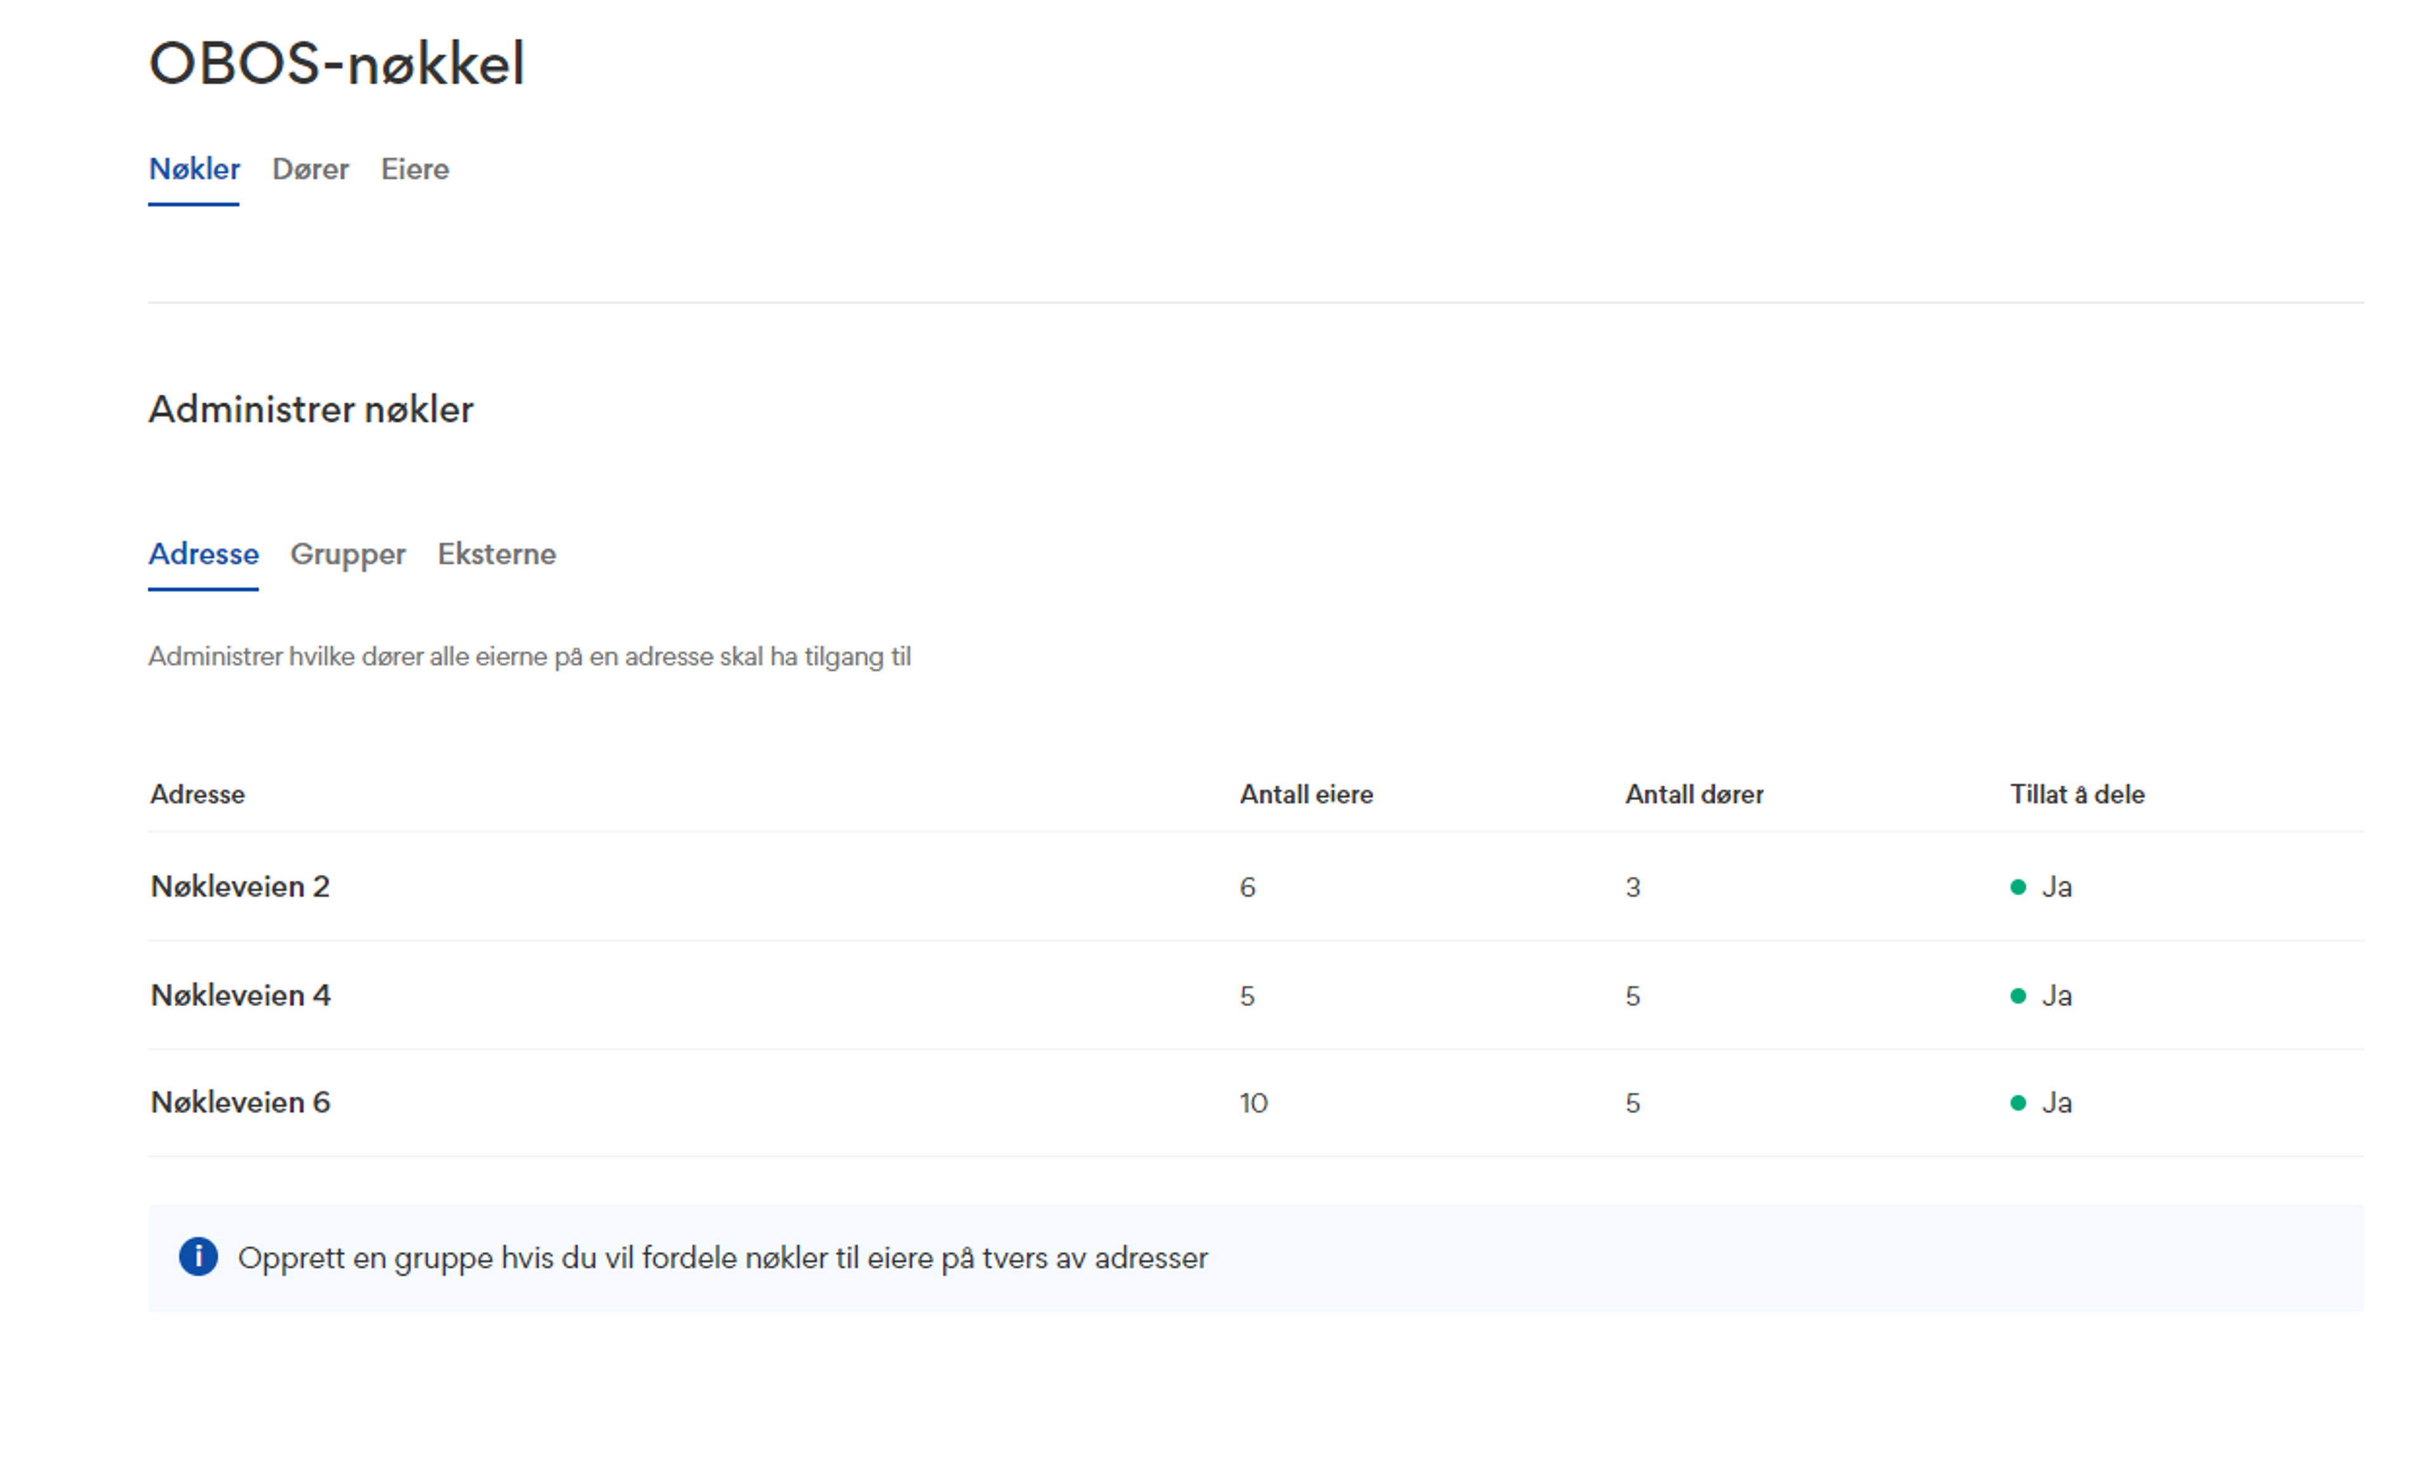
Task: Click green status dot for Nøkleveien 2
Action: [x=2018, y=887]
